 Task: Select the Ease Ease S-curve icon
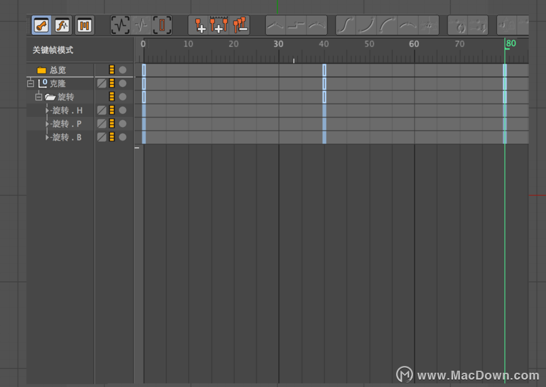[x=345, y=25]
